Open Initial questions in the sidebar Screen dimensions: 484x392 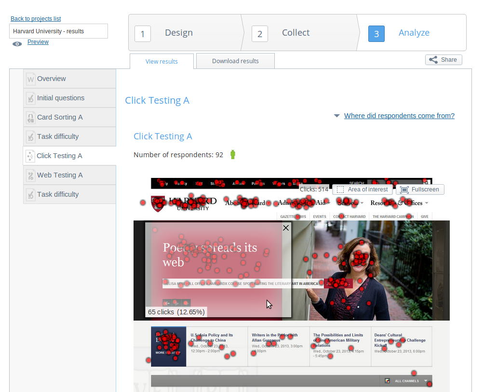pyautogui.click(x=69, y=98)
